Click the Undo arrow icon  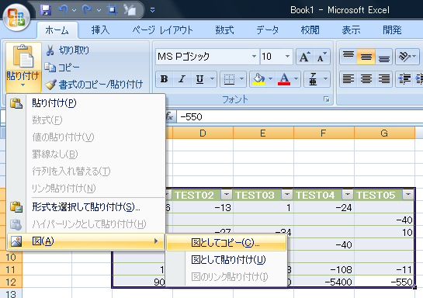coord(63,10)
